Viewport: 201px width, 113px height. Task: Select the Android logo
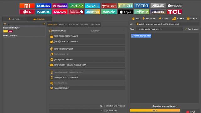tap(109, 12)
